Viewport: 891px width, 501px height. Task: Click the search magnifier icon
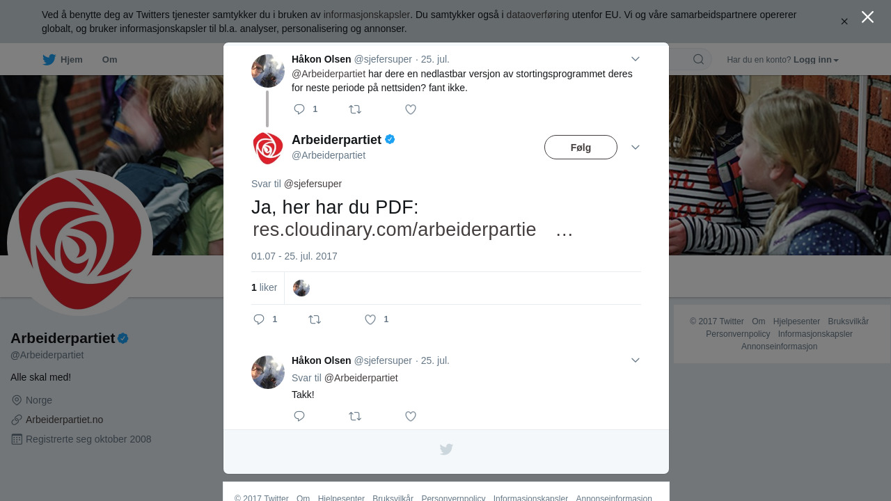click(698, 59)
